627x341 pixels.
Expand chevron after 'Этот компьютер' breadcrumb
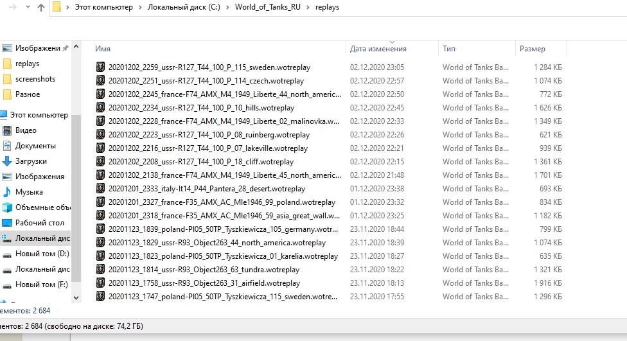(140, 7)
